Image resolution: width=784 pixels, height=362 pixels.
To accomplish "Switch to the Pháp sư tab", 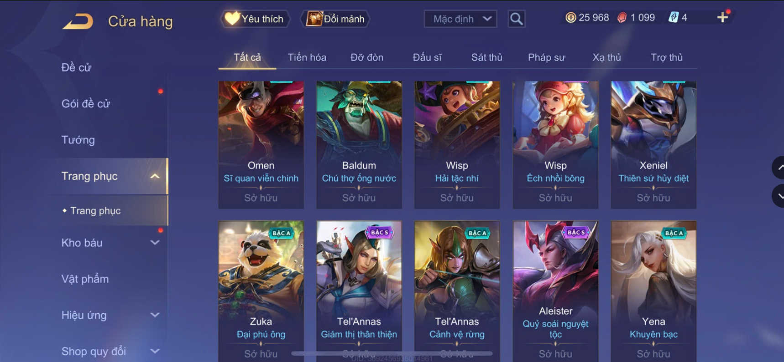I will click(x=546, y=57).
